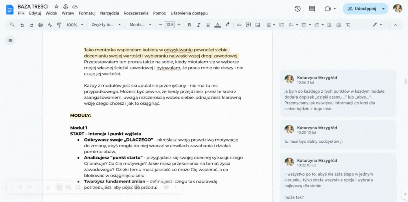Click the insert image icon
The height and width of the screenshot is (202, 408).
point(258,25)
